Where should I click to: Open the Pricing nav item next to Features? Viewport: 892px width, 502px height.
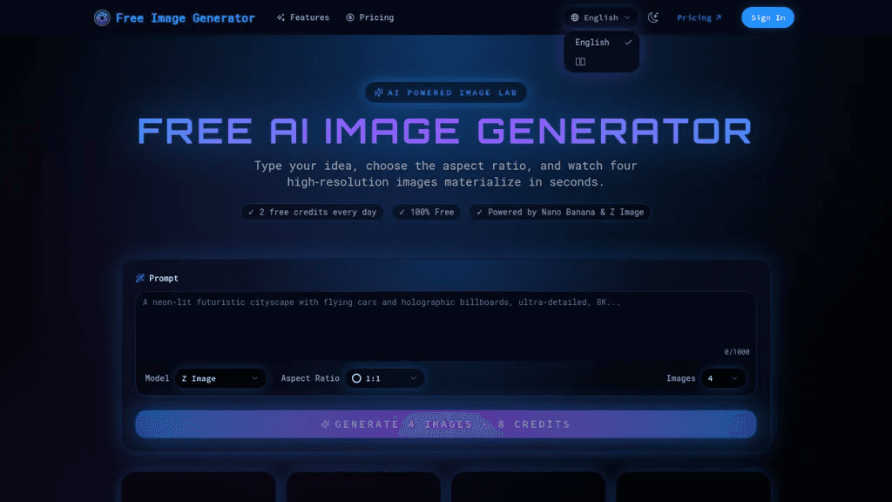click(x=369, y=17)
